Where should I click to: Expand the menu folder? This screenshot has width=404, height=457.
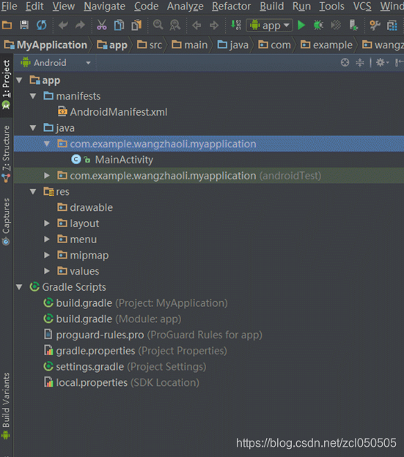pyautogui.click(x=47, y=239)
